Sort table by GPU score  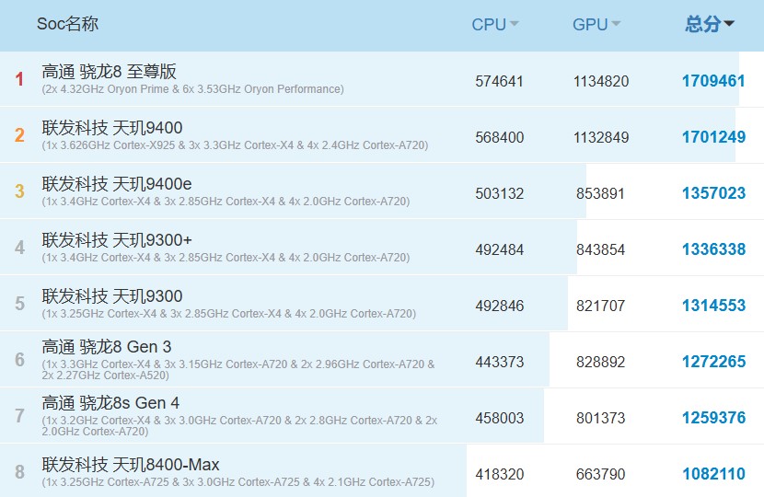point(596,24)
